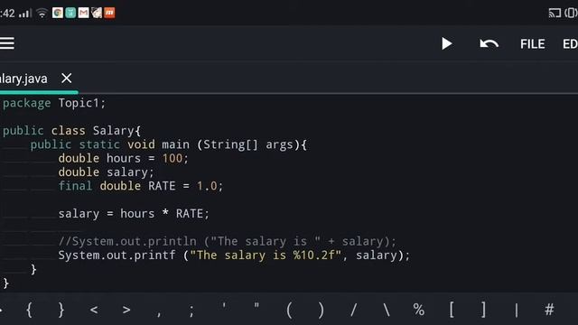Screen dimensions: 578x325
Task: Place cursor on 'public class Salary{' line
Action: pyautogui.click(x=71, y=131)
